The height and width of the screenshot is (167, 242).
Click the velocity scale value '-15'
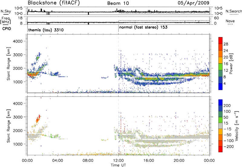[x=227, y=129]
